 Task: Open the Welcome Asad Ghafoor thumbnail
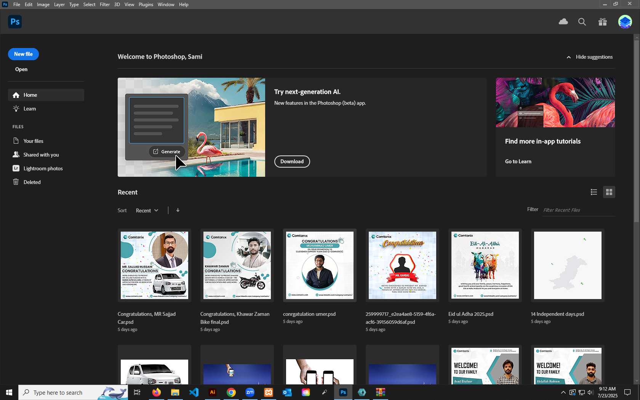tap(485, 365)
